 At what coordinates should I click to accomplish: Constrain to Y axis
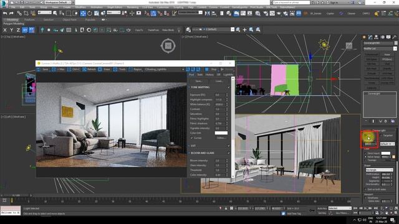(x=11, y=30)
